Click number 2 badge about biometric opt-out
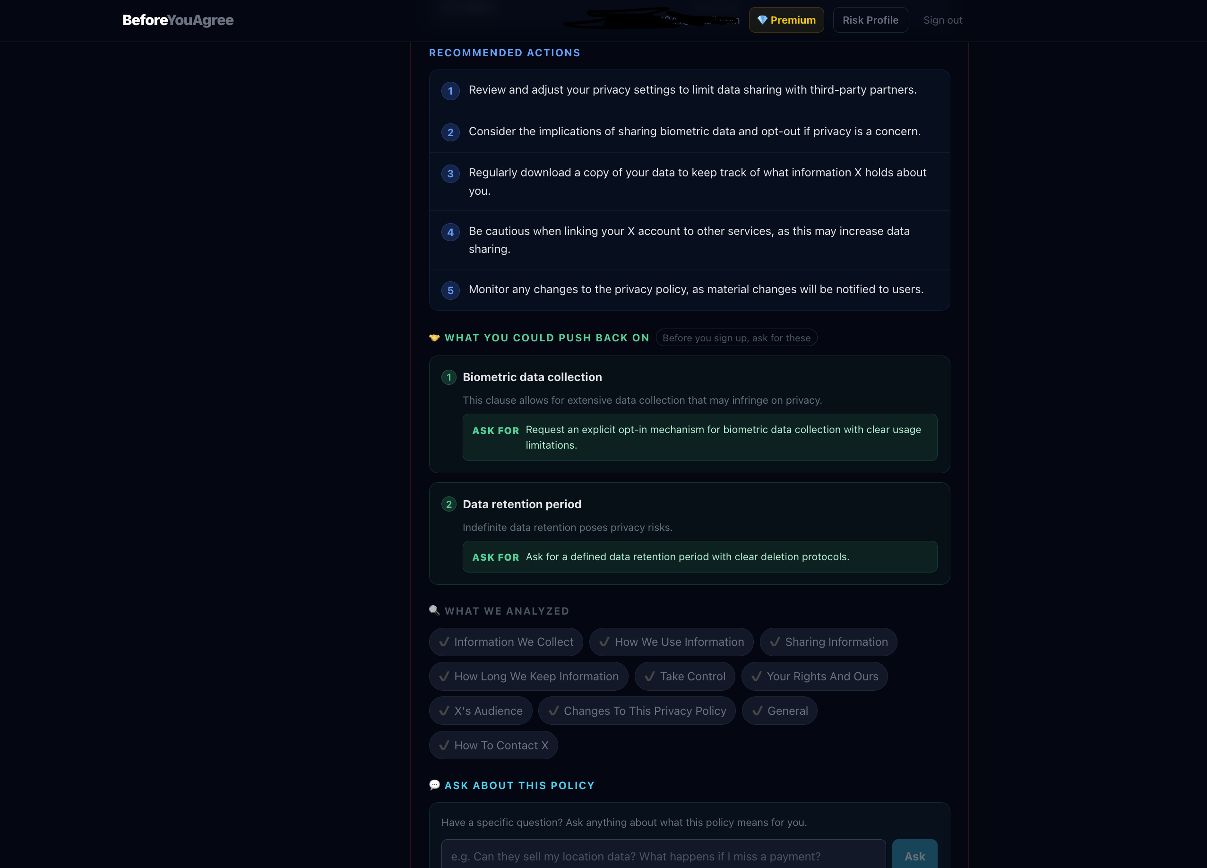The width and height of the screenshot is (1207, 868). (450, 132)
